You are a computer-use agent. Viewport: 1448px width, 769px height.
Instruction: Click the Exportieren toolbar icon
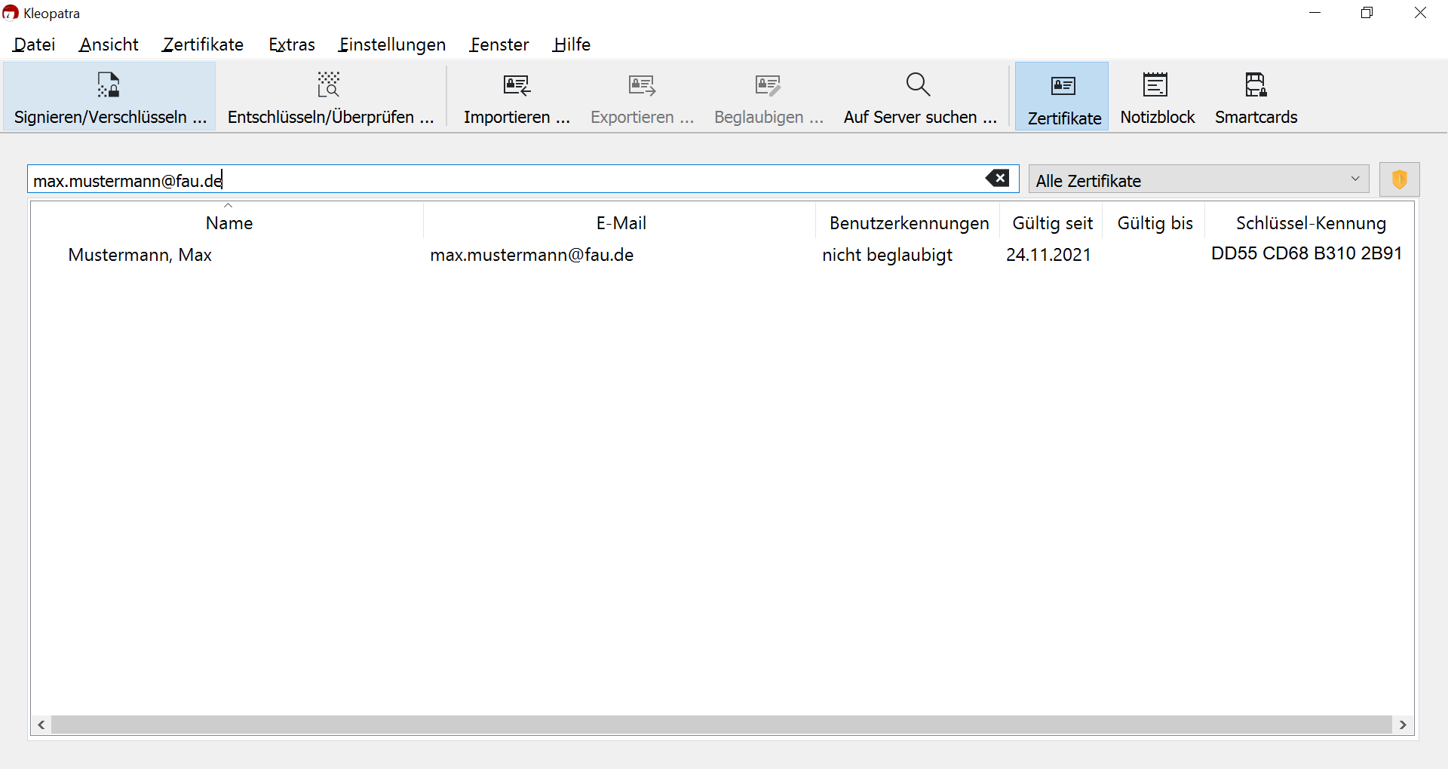(x=642, y=97)
